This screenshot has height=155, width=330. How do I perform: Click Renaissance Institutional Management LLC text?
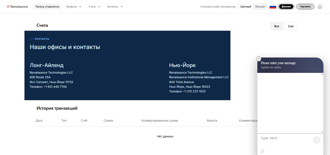tap(199, 77)
